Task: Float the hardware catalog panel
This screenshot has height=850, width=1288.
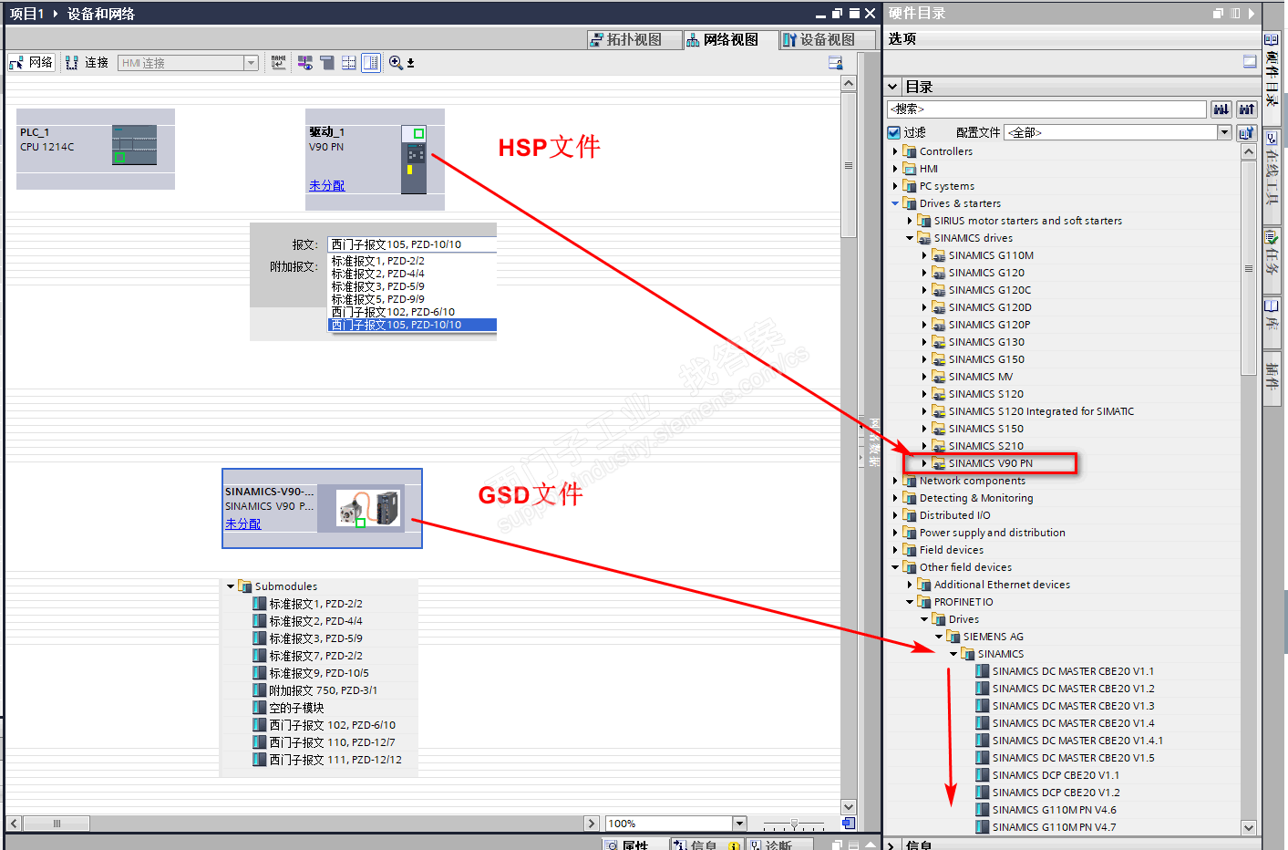Action: 1219,14
